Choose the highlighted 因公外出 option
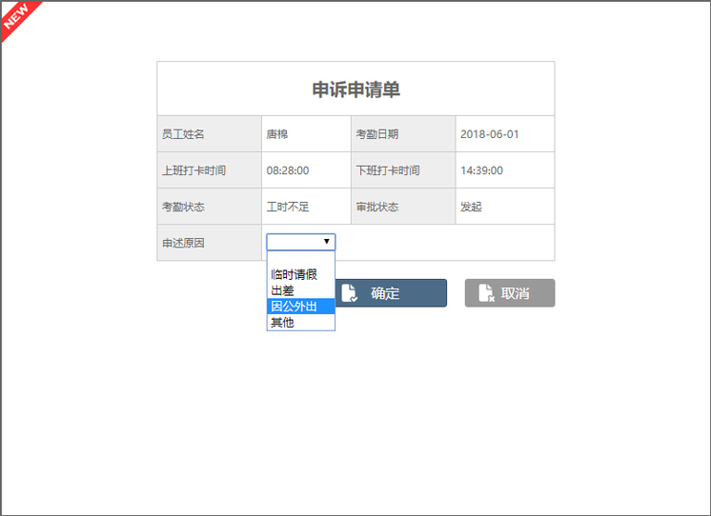The image size is (711, 516). tap(300, 307)
